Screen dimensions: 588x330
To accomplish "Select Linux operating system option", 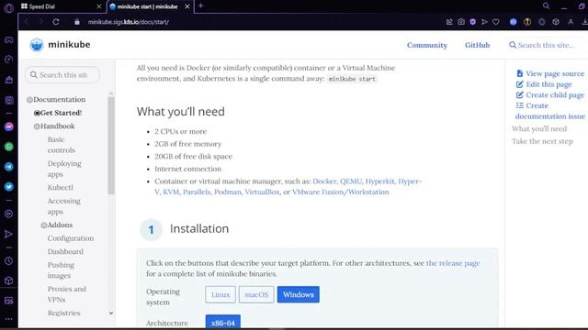I will 220,294.
